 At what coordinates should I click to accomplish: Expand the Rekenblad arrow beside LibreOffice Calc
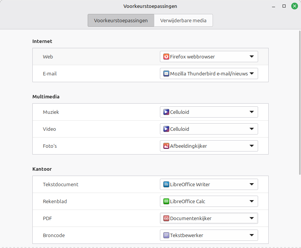252,201
